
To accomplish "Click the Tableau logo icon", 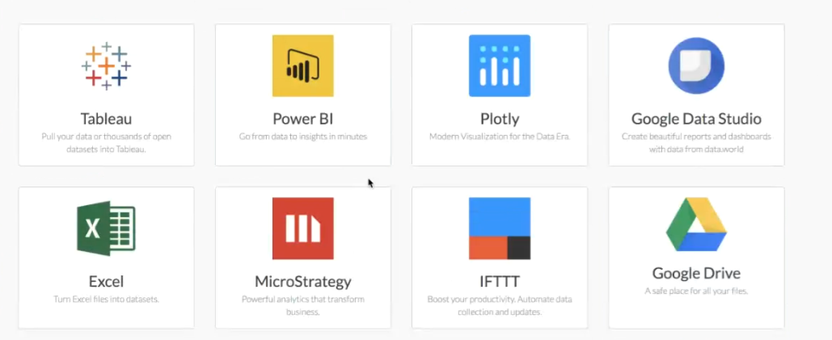I will [x=106, y=65].
